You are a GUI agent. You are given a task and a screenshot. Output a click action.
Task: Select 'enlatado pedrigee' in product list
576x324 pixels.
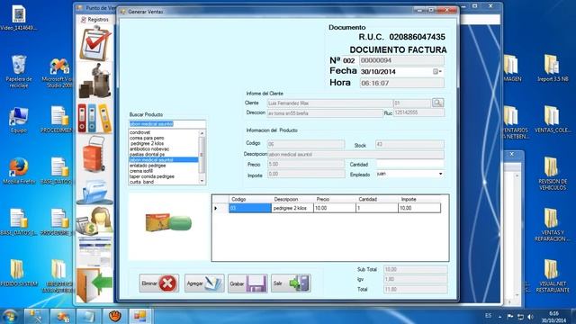(148, 166)
